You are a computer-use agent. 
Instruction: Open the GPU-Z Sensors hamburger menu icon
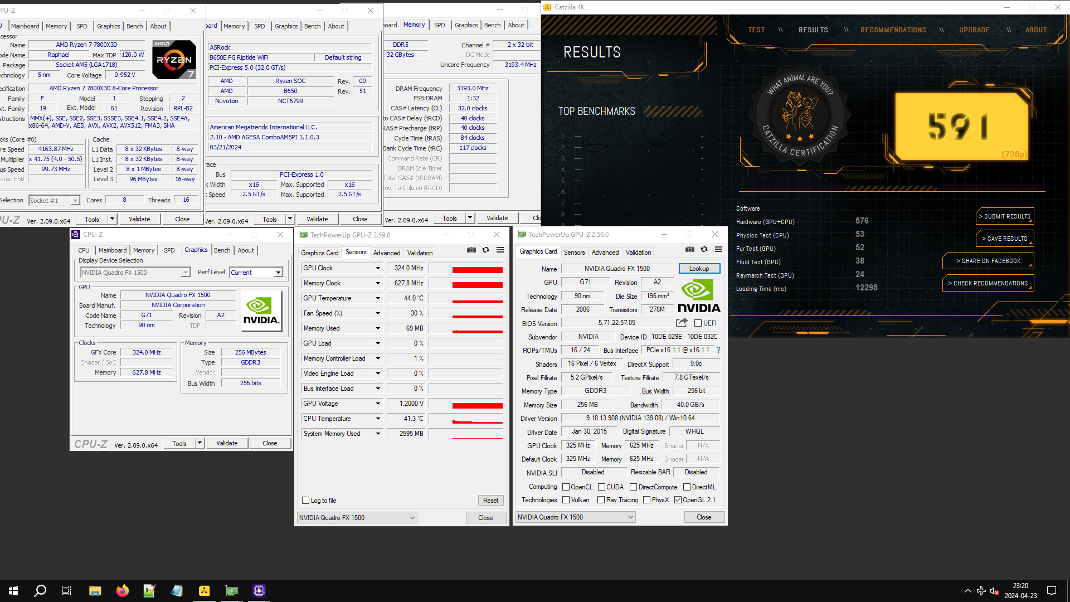500,250
